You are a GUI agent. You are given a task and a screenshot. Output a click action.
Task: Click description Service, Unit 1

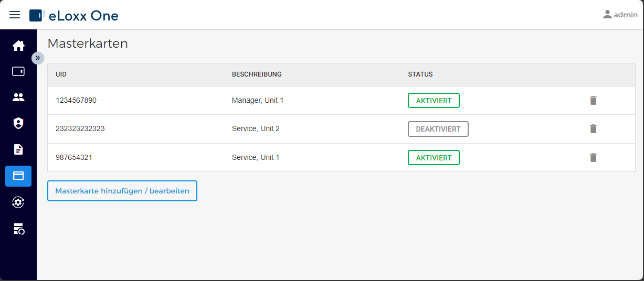tap(256, 157)
